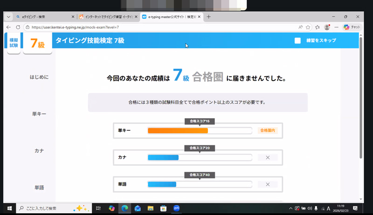
Task: Open the Edge profile icon
Action: 326,27
